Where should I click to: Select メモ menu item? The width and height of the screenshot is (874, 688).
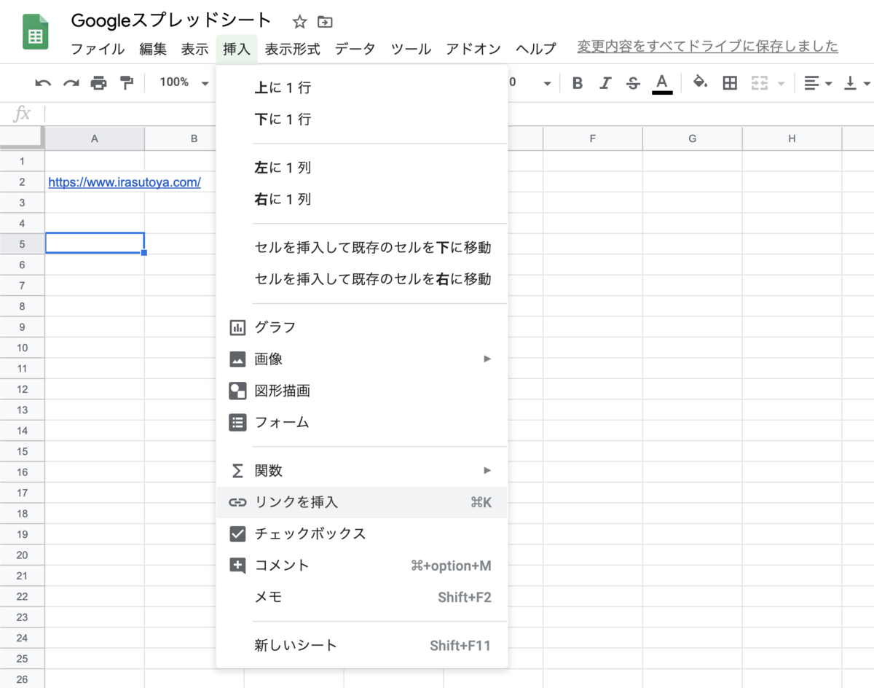click(362, 597)
